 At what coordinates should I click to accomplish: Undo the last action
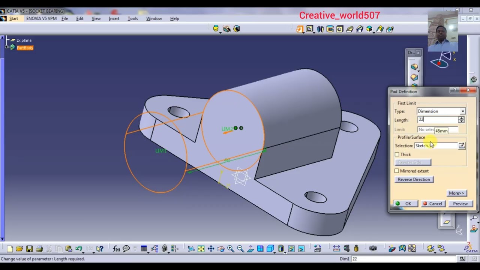(78, 249)
